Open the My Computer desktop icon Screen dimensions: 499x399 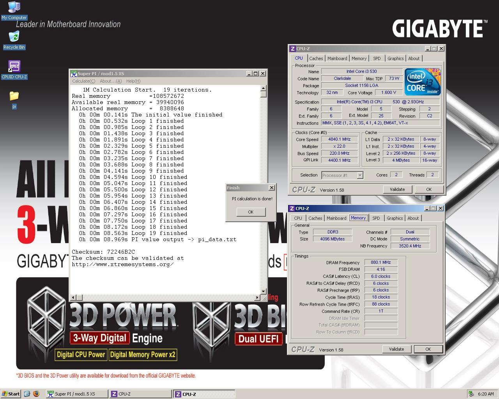click(14, 7)
